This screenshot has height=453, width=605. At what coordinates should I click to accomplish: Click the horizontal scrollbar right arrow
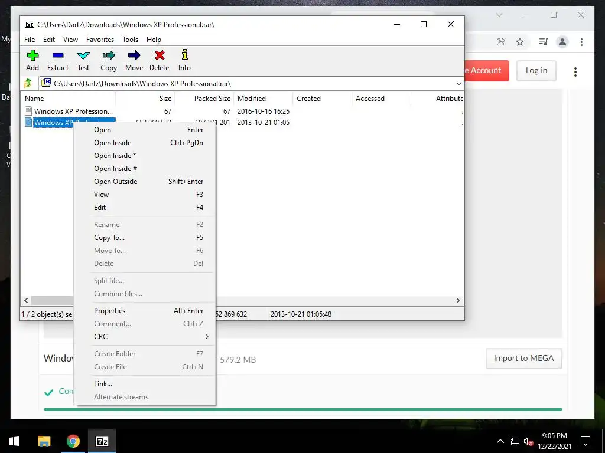tap(458, 300)
